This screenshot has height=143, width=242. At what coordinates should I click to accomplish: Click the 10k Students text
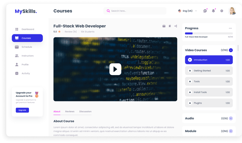pos(87,32)
